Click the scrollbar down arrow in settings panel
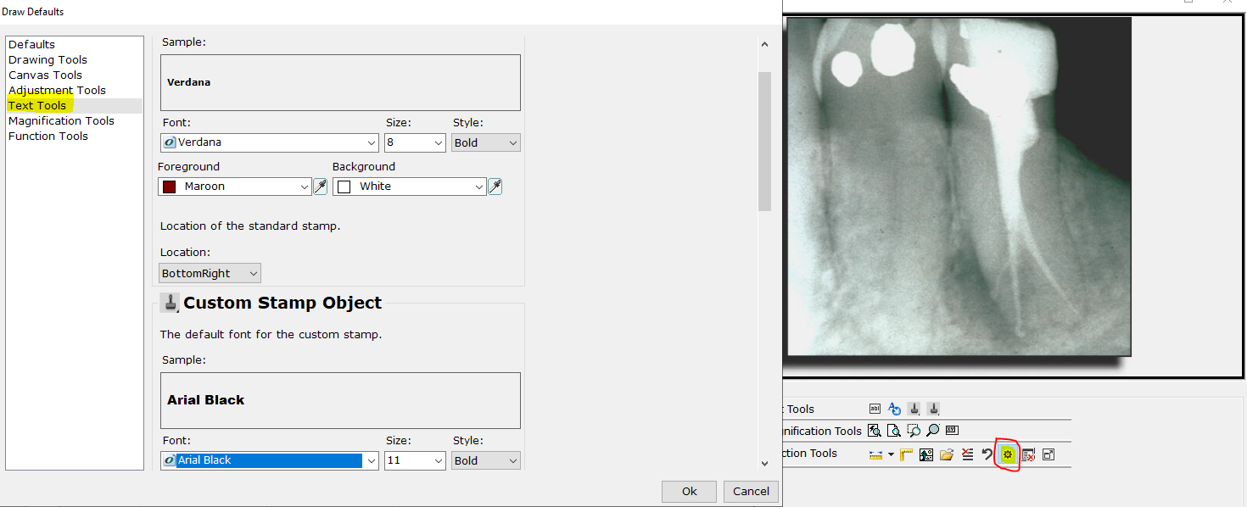This screenshot has height=507, width=1247. pos(764,463)
